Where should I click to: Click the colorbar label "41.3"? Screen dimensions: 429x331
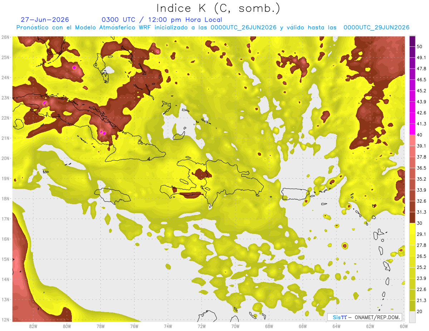tap(421, 124)
